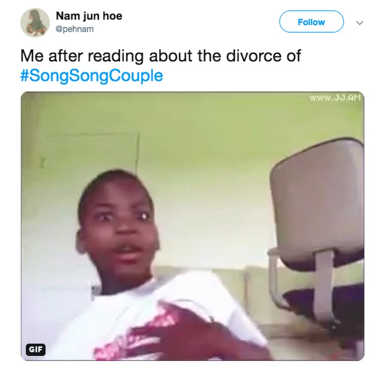Image resolution: width=384 pixels, height=367 pixels.
Task: Expand the tweet options chevron
Action: (359, 22)
